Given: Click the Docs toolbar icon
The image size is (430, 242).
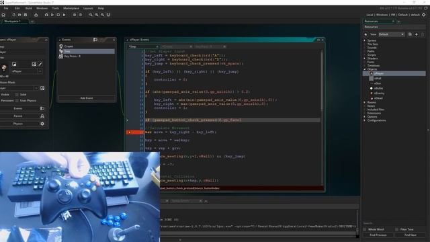Looking at the screenshot, I should point(81,15).
